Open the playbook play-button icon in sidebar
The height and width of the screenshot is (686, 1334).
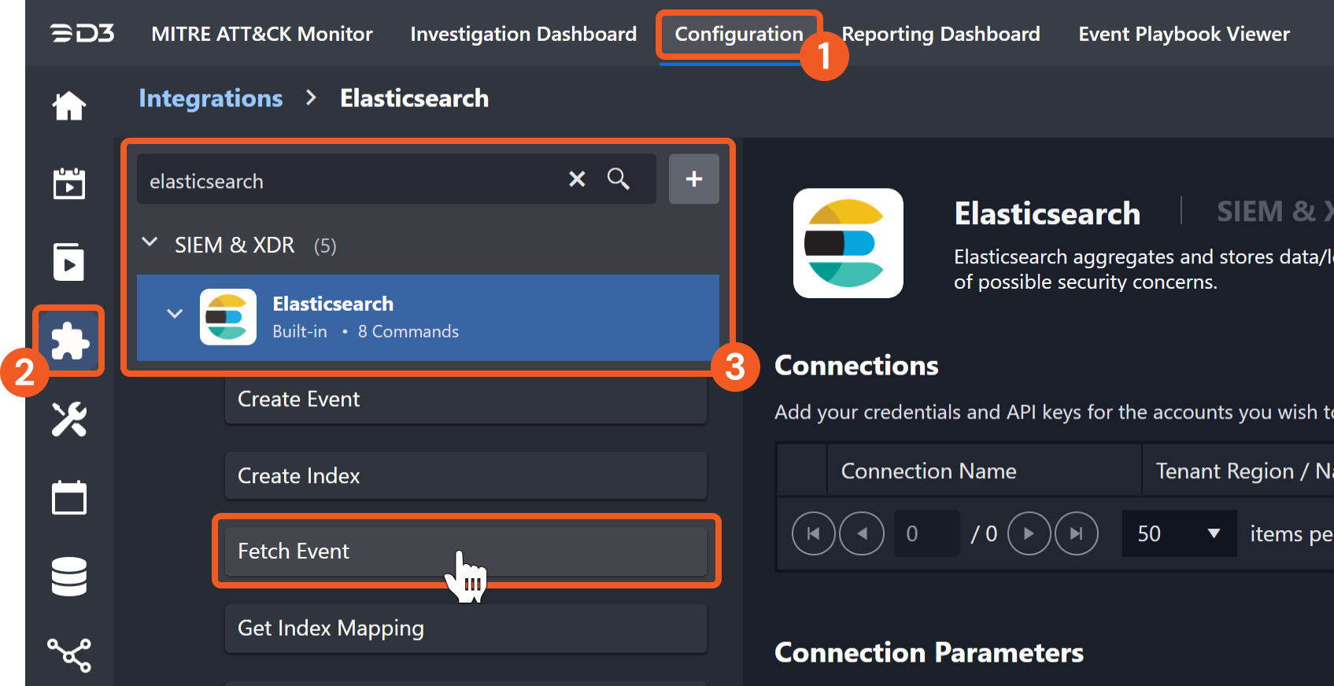click(69, 262)
